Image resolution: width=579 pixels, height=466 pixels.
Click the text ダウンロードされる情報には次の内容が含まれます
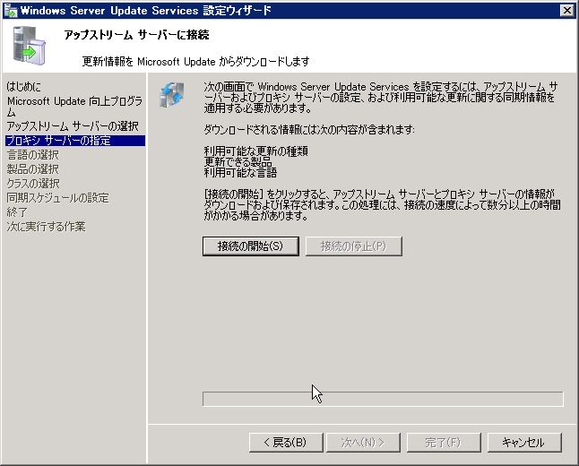click(309, 130)
